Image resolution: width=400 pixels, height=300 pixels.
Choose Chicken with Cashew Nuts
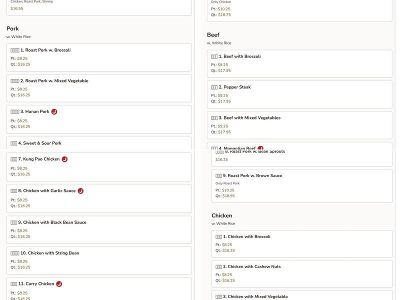301,273
